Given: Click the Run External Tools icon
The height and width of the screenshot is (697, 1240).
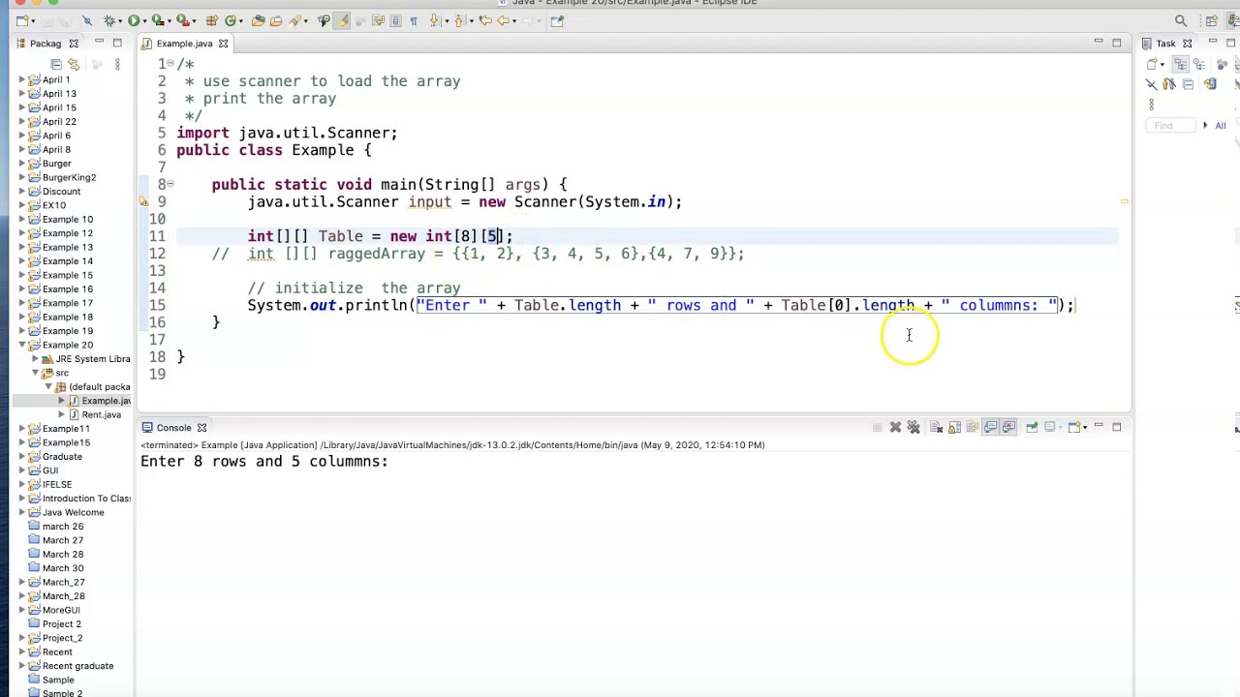Looking at the screenshot, I should coord(182,20).
